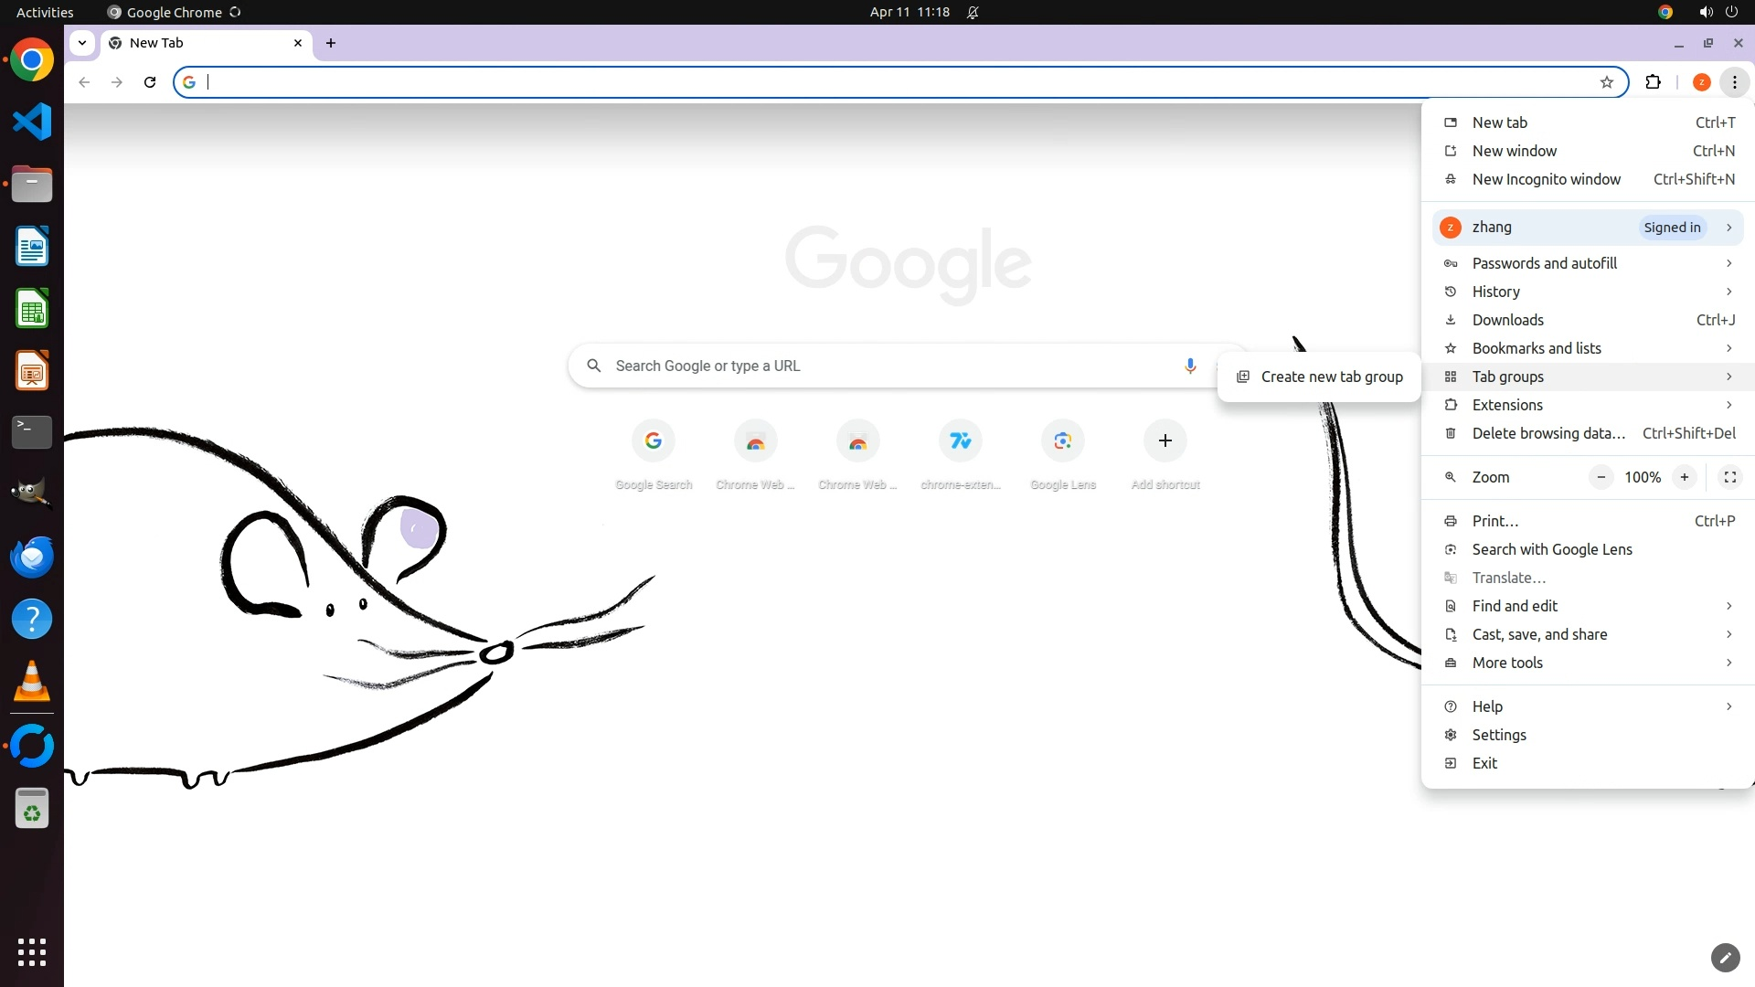This screenshot has height=987, width=1755.
Task: Increase zoom with plus button
Action: [1684, 477]
